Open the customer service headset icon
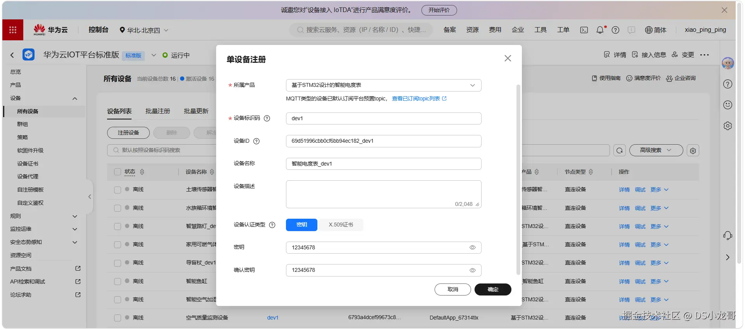 pos(728,235)
